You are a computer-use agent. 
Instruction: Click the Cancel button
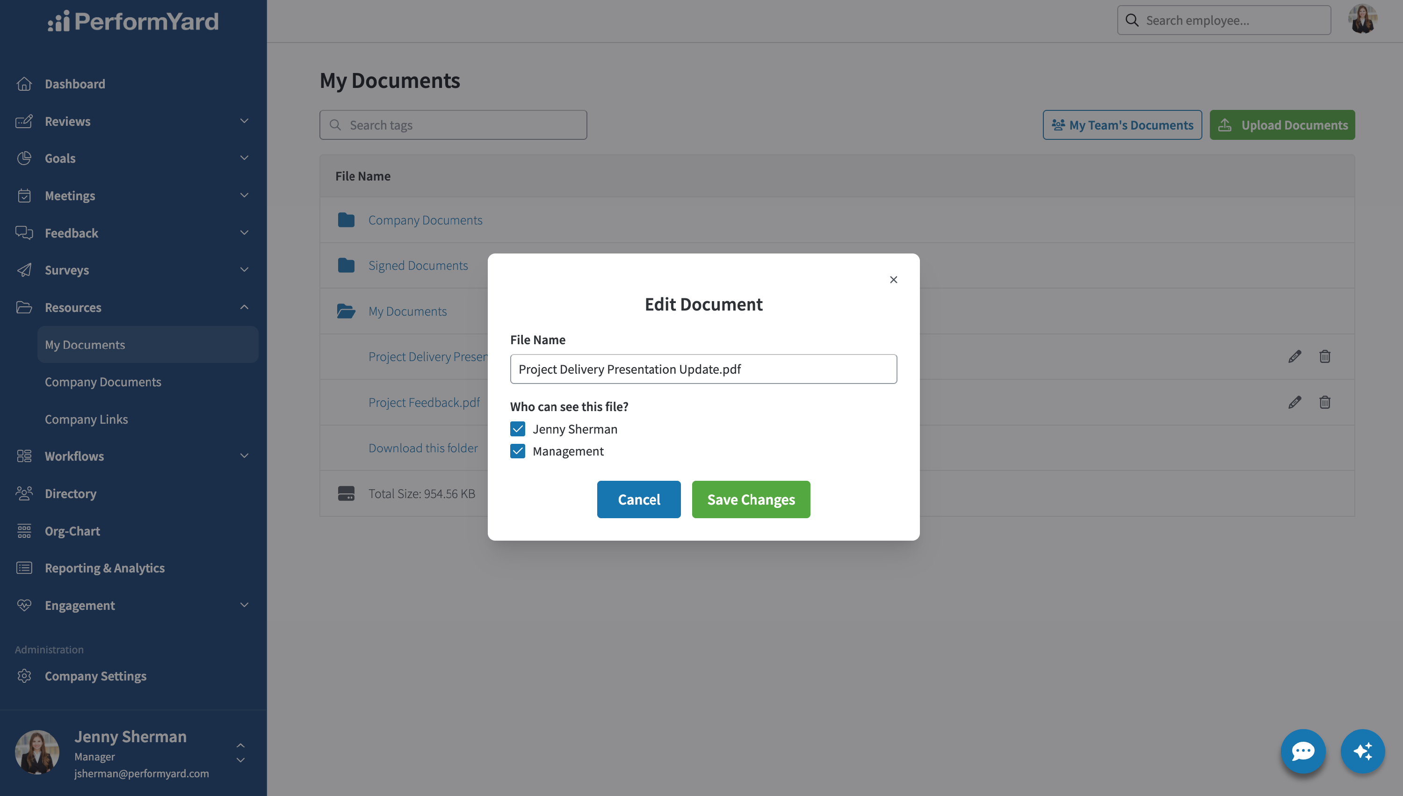tap(638, 499)
